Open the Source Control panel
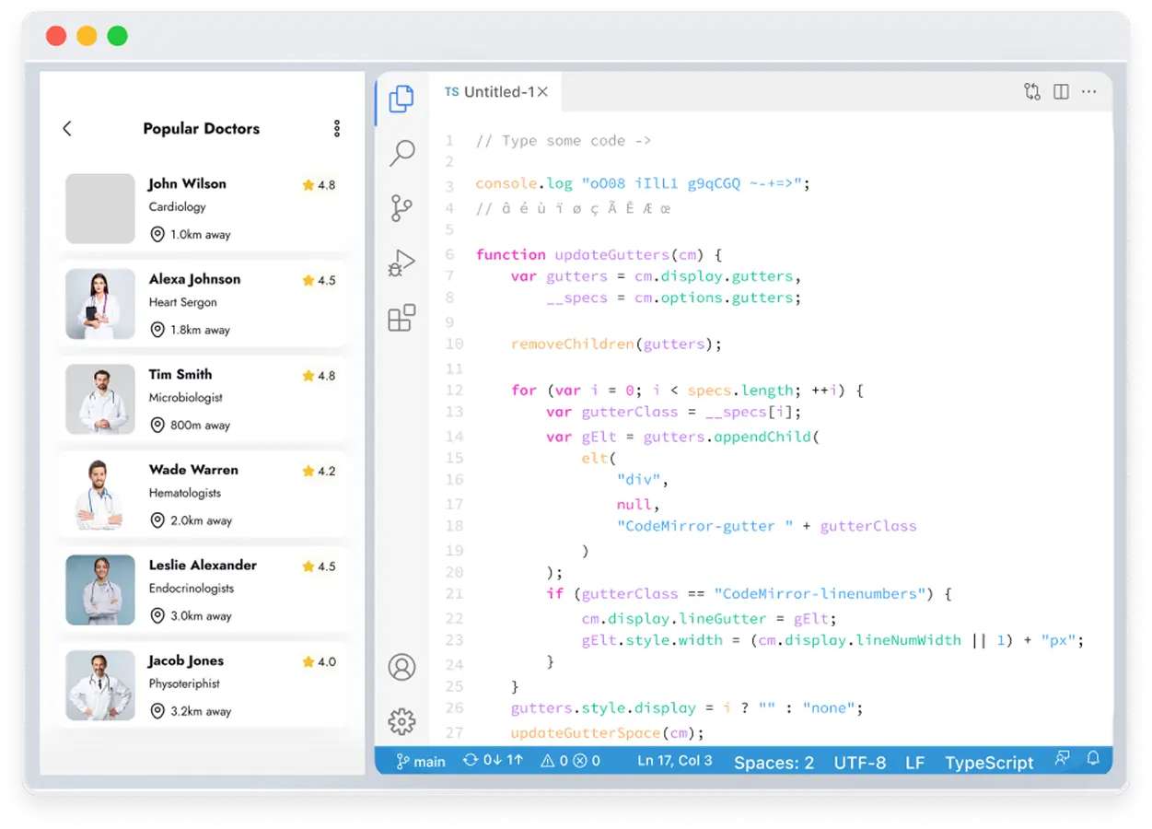Viewport: 1152px width, 829px height. (401, 208)
